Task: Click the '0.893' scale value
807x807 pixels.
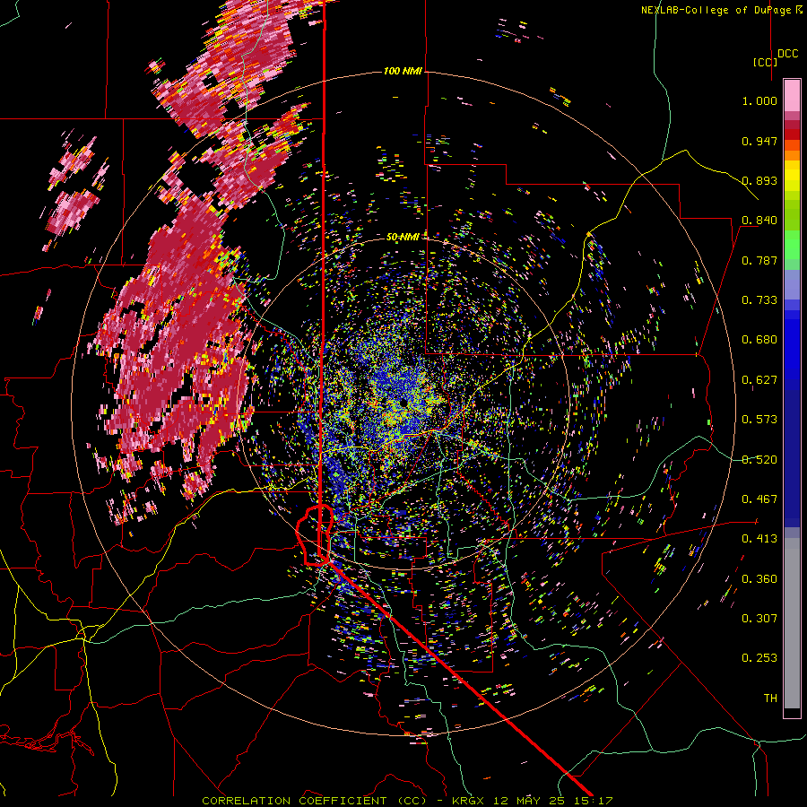Action: point(759,180)
